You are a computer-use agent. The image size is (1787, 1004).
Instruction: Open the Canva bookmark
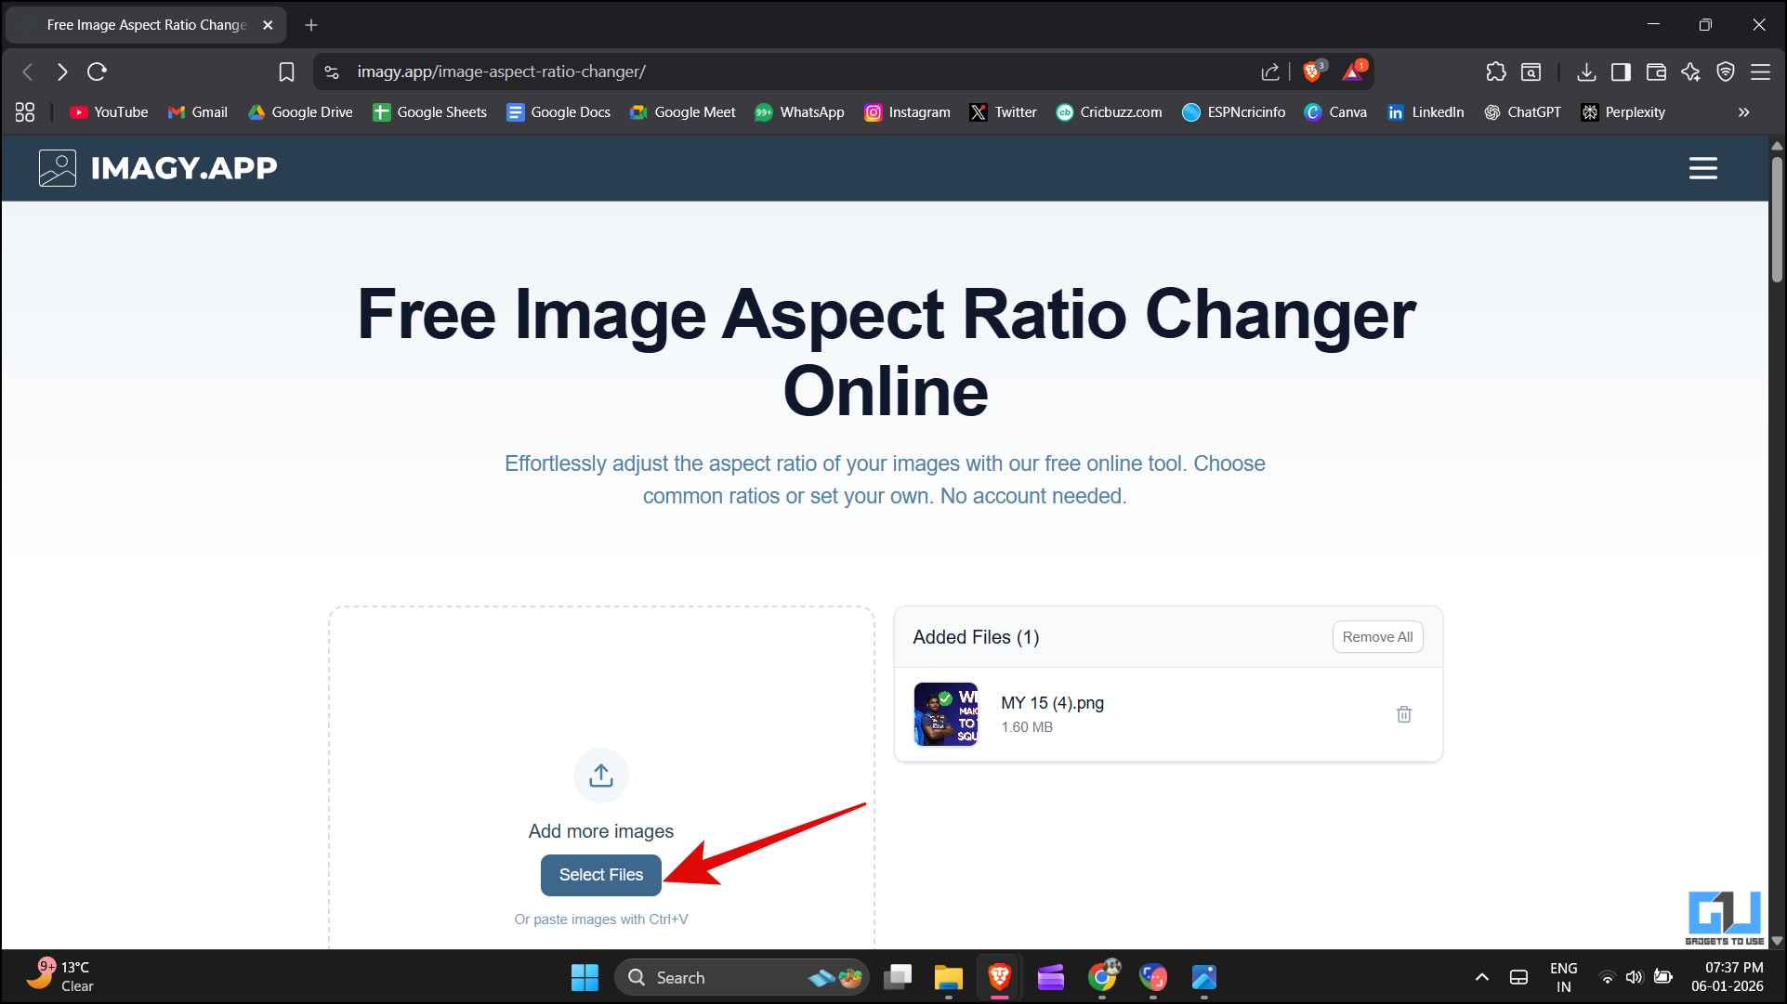tap(1335, 112)
